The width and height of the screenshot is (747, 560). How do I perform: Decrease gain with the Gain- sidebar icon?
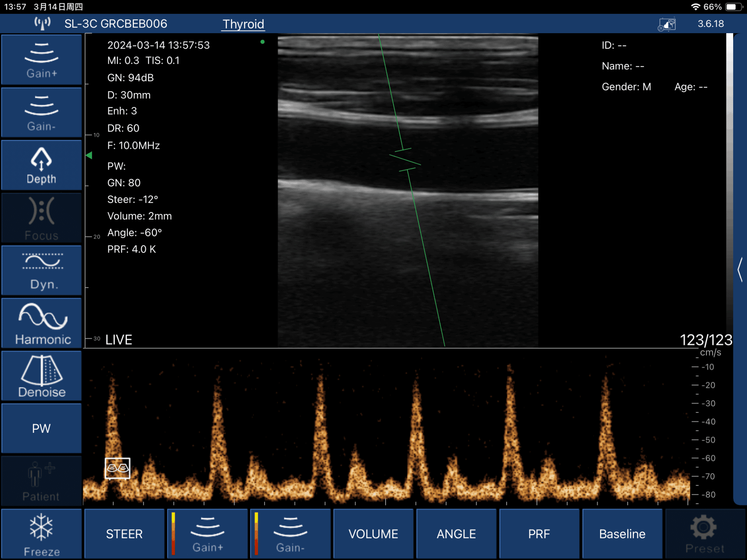41,112
